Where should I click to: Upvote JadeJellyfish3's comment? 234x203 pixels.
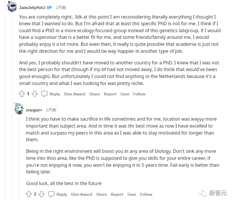(22, 94)
